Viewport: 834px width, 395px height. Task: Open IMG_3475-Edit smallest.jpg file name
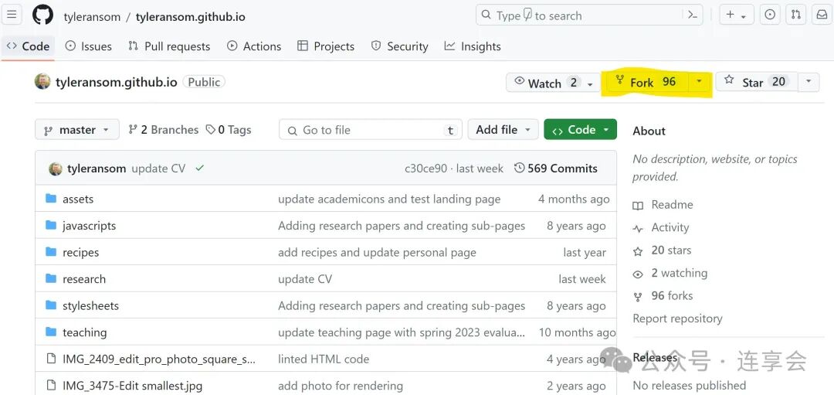coord(133,386)
